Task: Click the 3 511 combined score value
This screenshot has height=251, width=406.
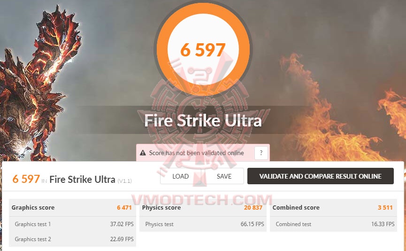Action: click(385, 207)
